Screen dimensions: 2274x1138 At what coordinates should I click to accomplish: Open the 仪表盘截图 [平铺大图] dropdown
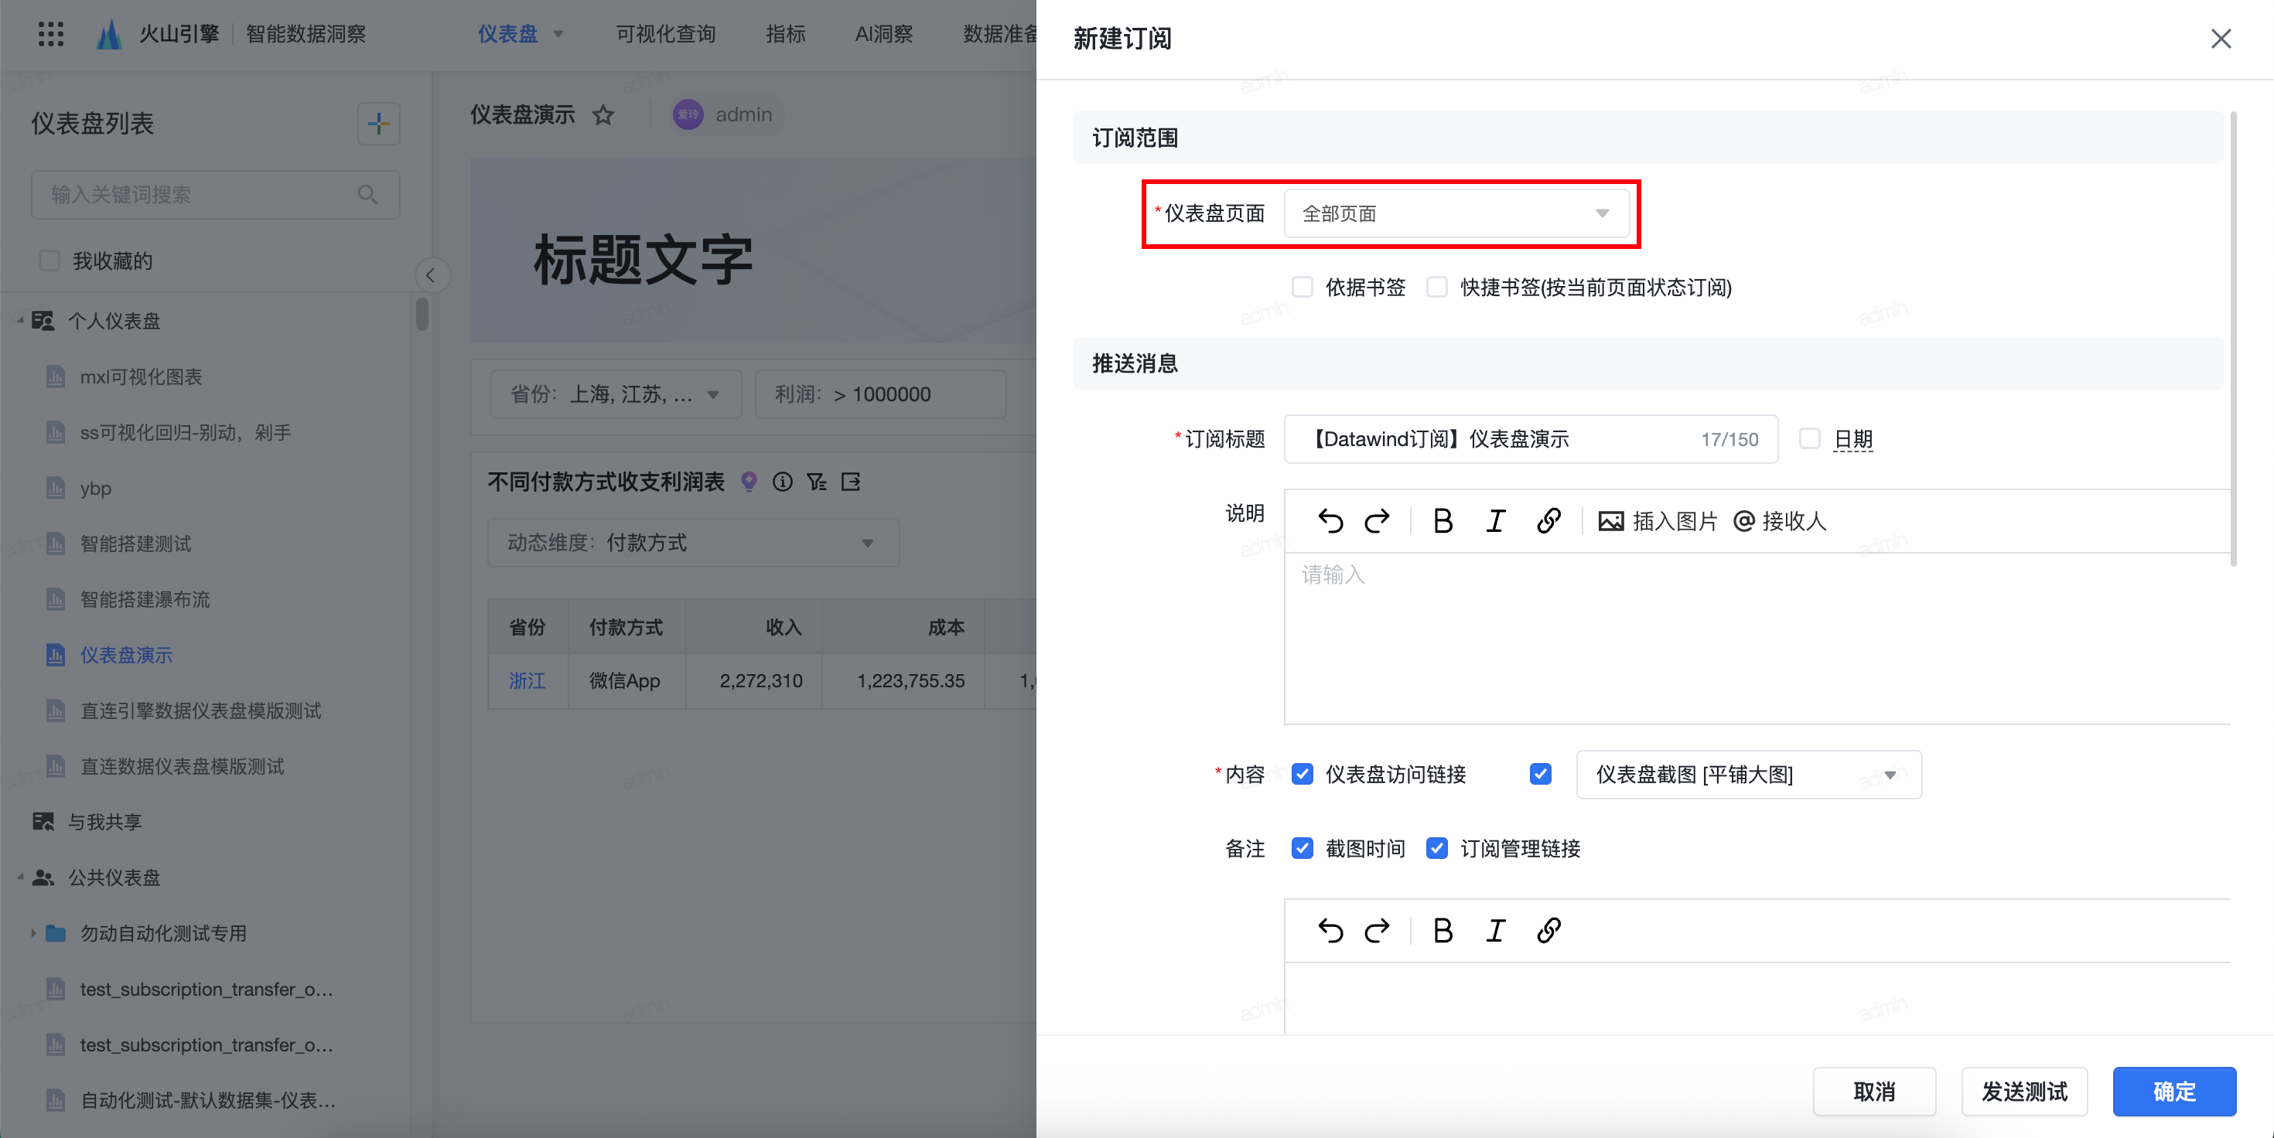pyautogui.click(x=1748, y=775)
